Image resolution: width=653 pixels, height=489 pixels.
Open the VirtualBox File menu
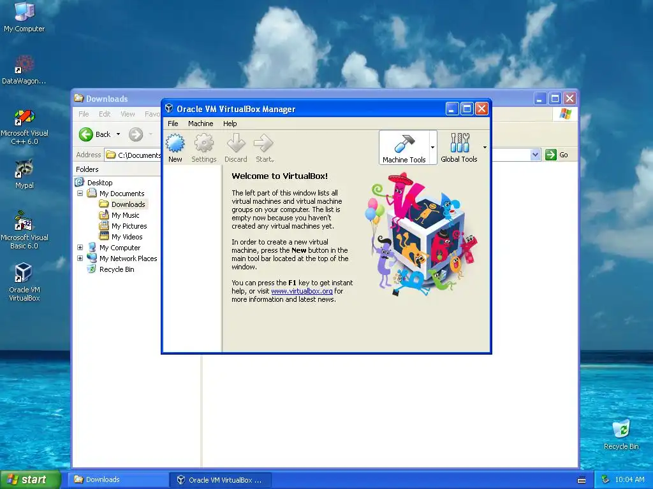[173, 124]
